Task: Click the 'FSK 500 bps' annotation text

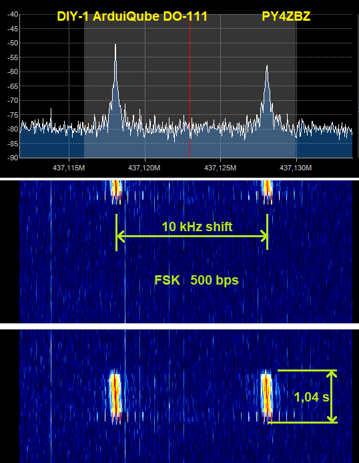Action: (196, 280)
